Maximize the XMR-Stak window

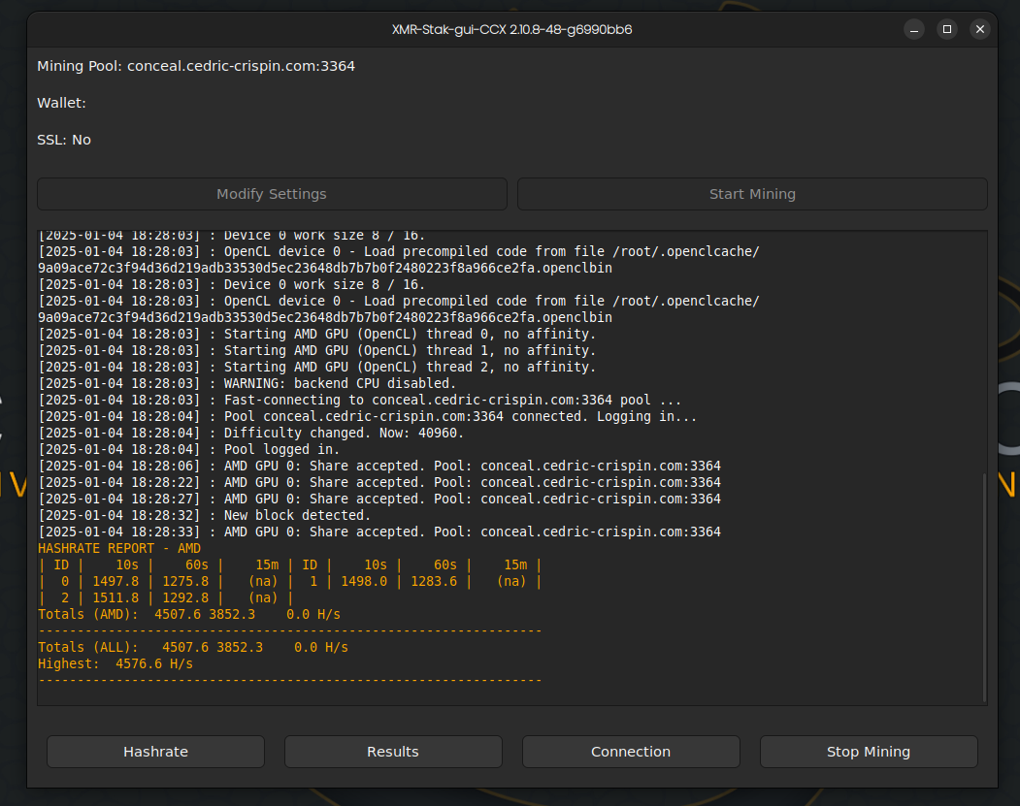(x=947, y=29)
